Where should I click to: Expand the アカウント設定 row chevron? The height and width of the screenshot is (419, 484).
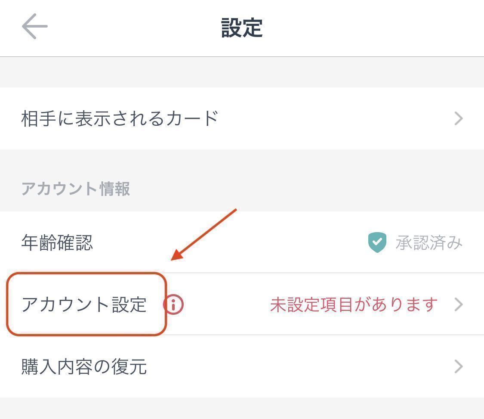point(459,305)
